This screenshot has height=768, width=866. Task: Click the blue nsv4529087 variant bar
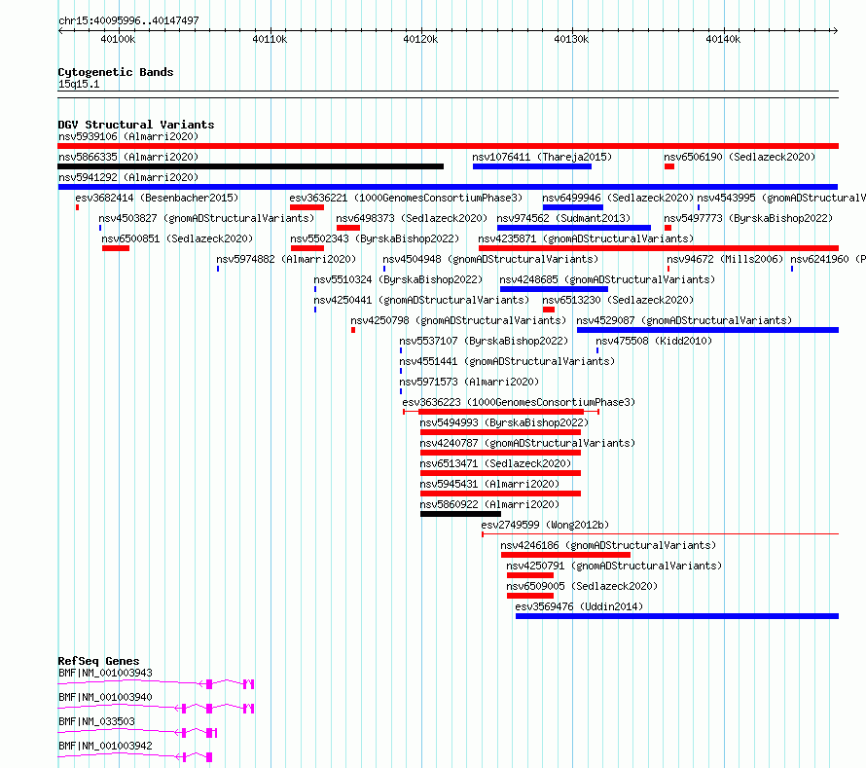(x=707, y=330)
